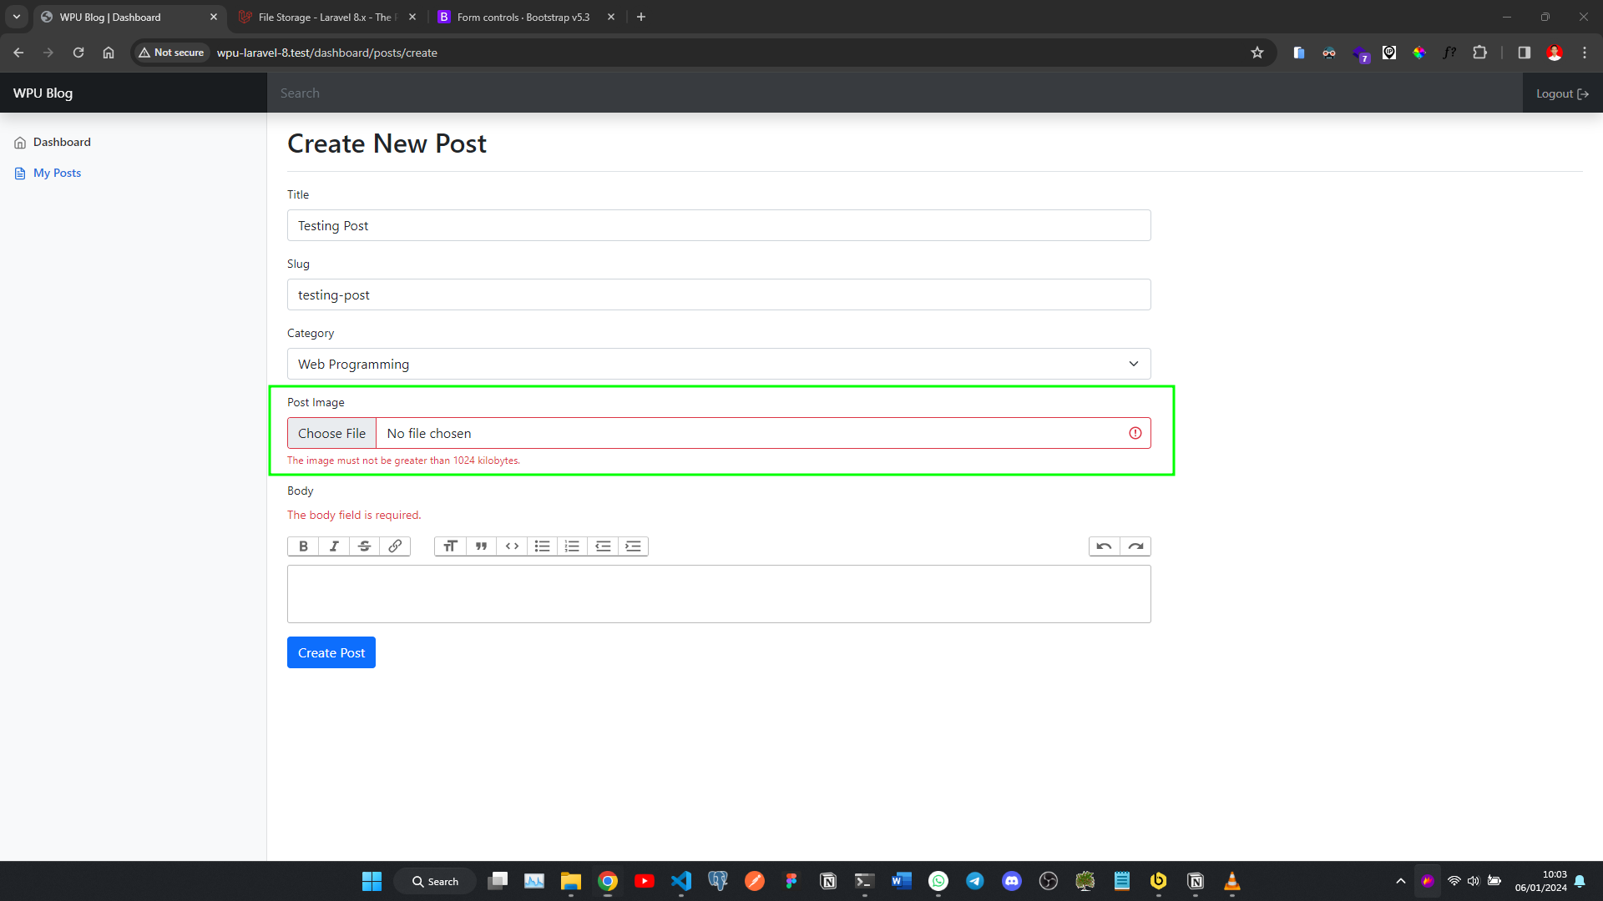Select Web Programming from category dropdown
The height and width of the screenshot is (901, 1603).
coord(718,363)
